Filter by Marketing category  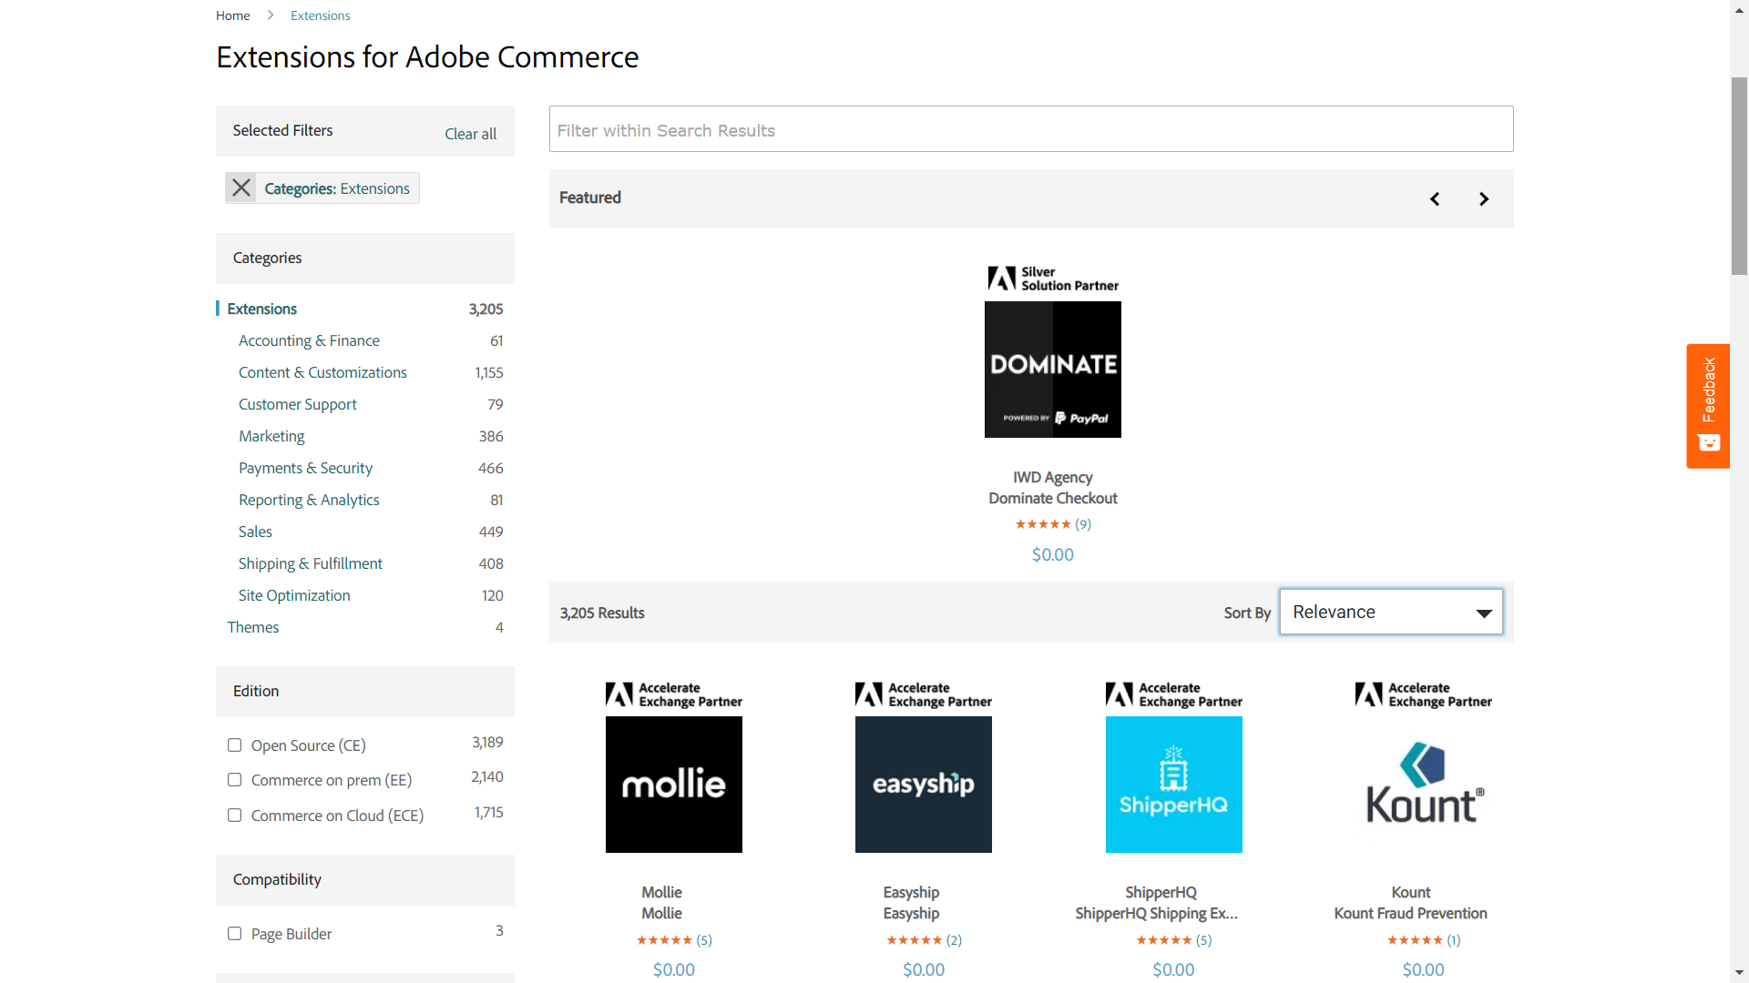(271, 436)
